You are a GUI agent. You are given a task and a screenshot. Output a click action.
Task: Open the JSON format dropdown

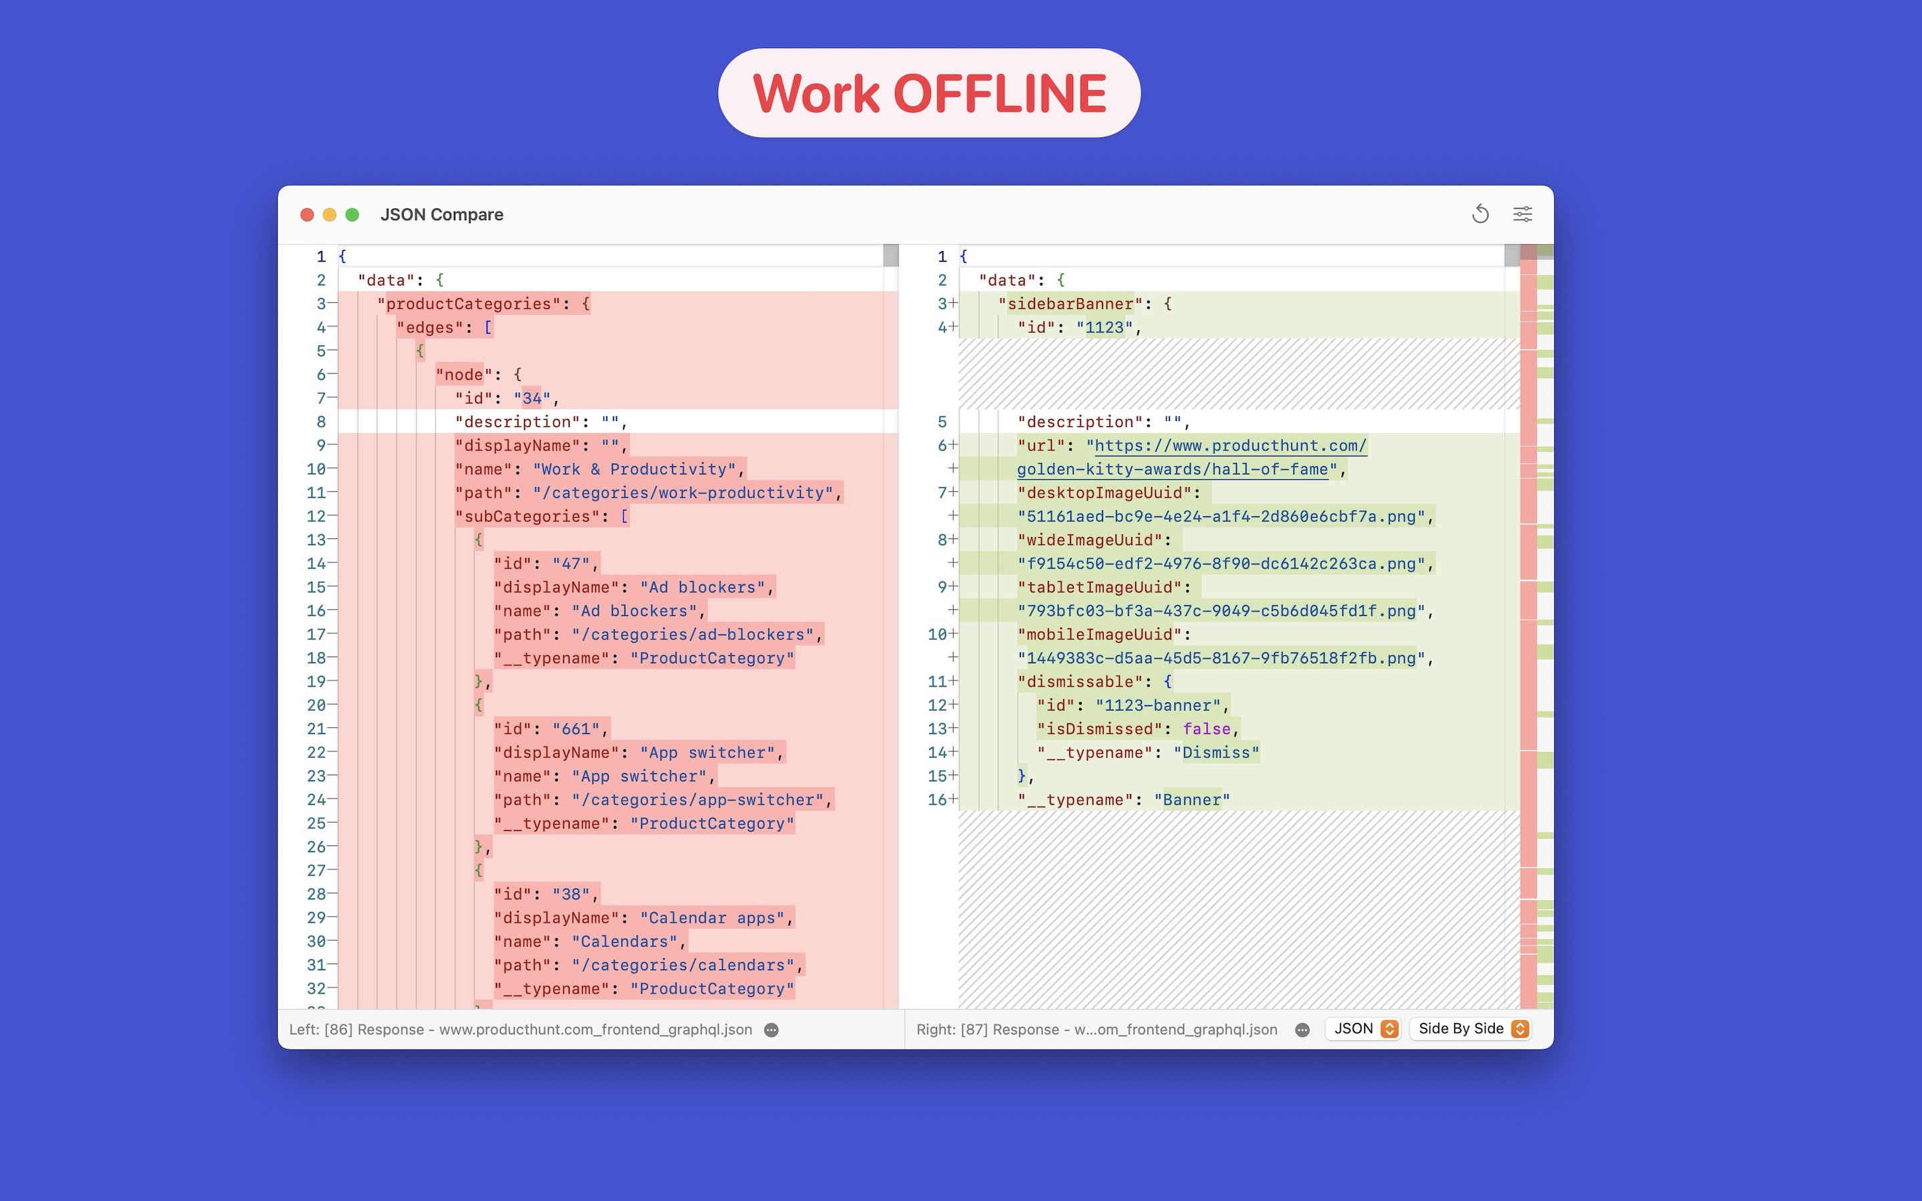click(x=1363, y=1029)
